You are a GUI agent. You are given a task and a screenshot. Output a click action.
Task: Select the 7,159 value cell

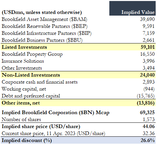[x=149, y=33]
